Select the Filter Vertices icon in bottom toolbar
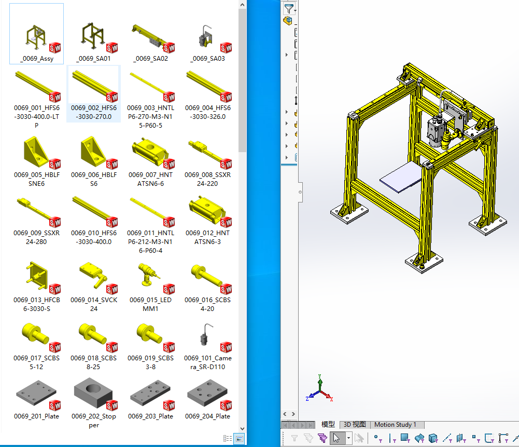The width and height of the screenshot is (519, 447). 377,438
